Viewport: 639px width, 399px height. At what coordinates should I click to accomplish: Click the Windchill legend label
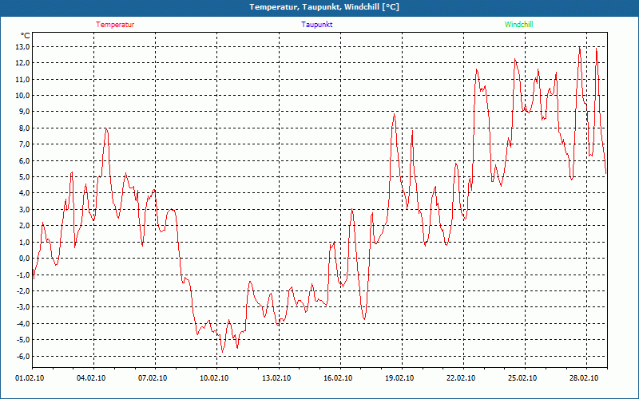click(x=518, y=25)
